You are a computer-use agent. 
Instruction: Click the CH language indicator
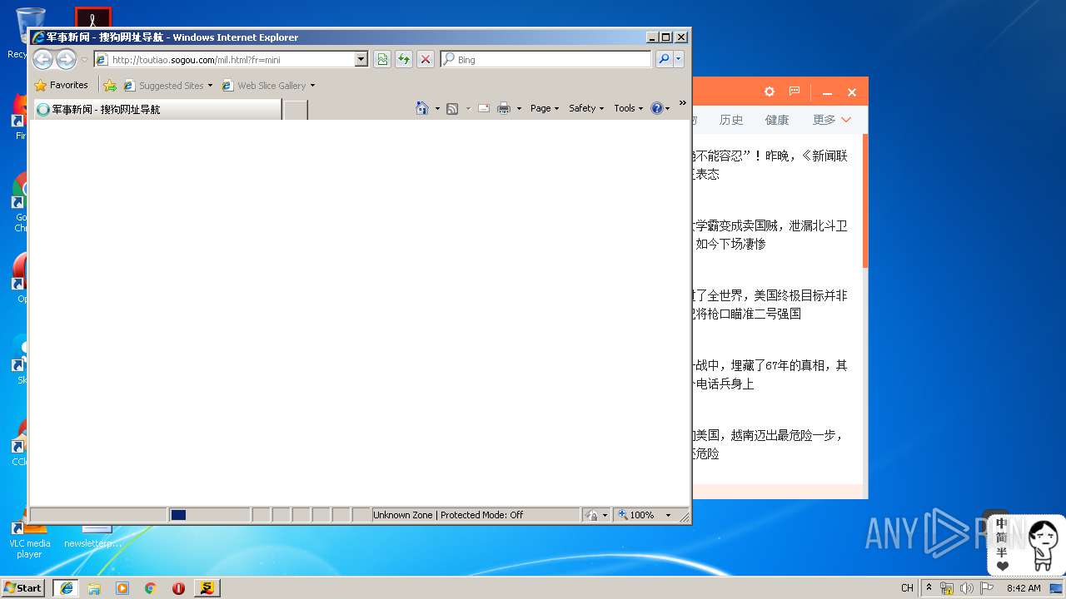[x=907, y=588]
